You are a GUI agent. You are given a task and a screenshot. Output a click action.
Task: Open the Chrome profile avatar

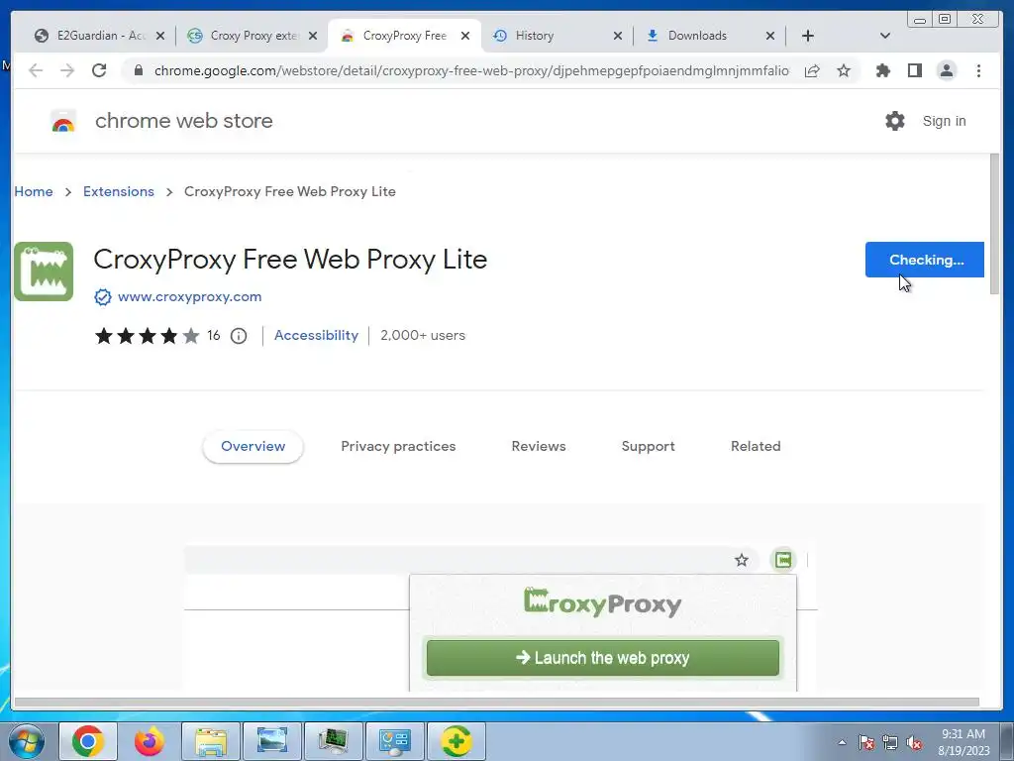[946, 70]
